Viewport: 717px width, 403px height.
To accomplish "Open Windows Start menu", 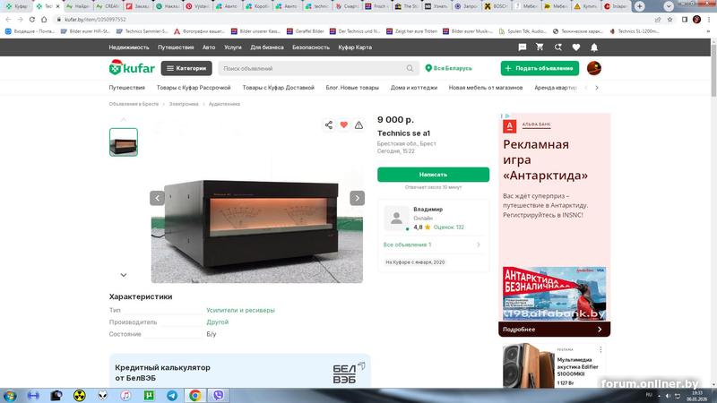I will (10, 395).
